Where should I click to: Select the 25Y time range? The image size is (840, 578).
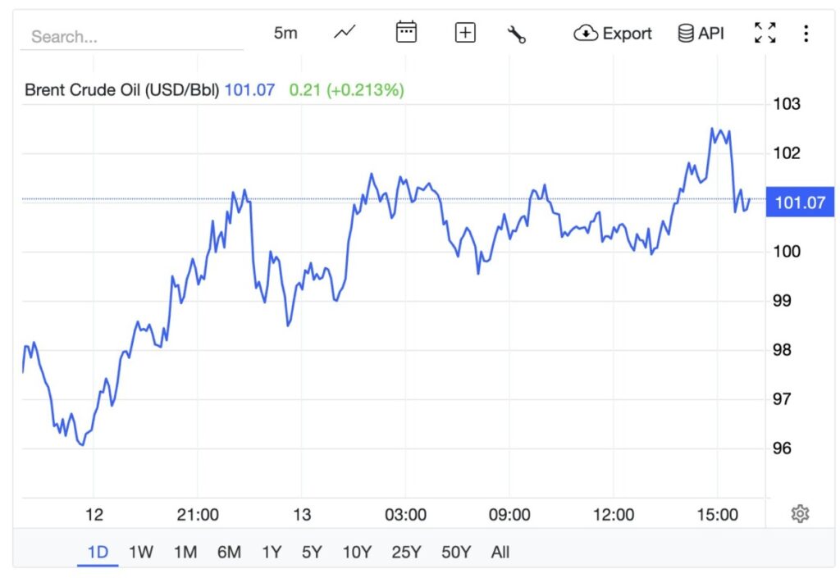pos(406,552)
